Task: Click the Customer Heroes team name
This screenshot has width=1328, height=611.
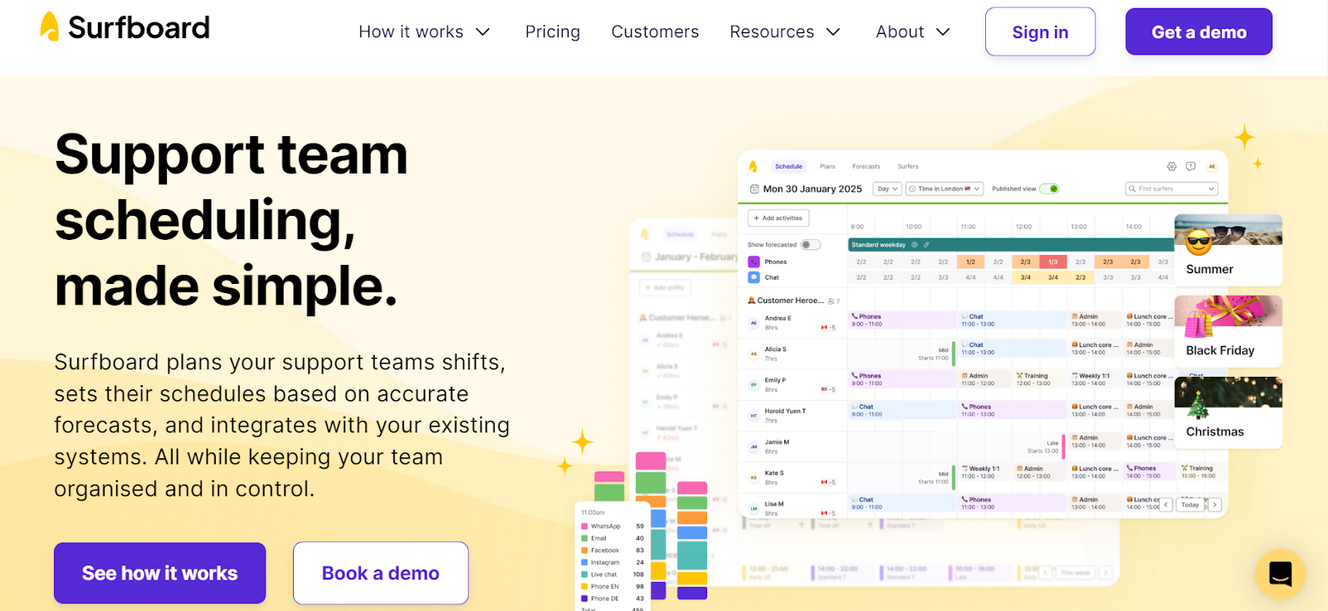Action: tap(790, 301)
